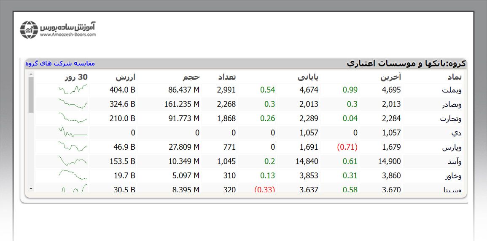Sort by the ارزش column header
Screen dimensions: 487x241
pyautogui.click(x=125, y=77)
